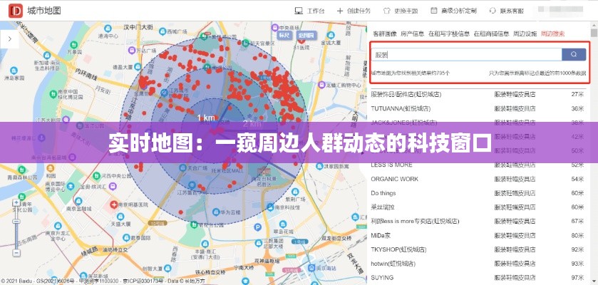Viewport: 598px width, 285px height.
Task: Select the 周边设施 tab
Action: (x=525, y=33)
